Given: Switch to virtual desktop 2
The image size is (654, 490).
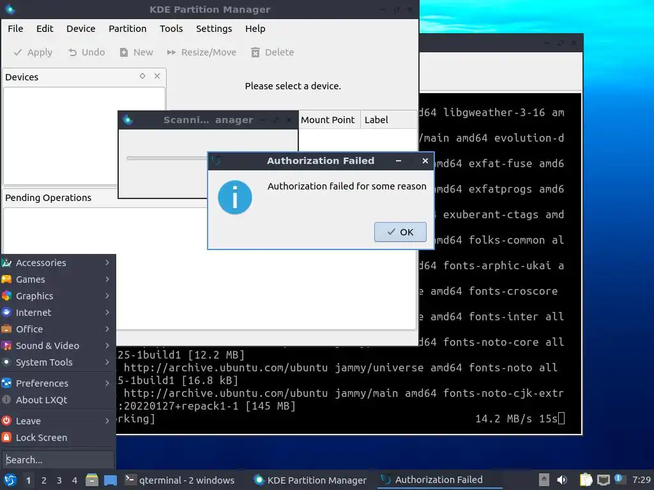Looking at the screenshot, I should coord(44,480).
